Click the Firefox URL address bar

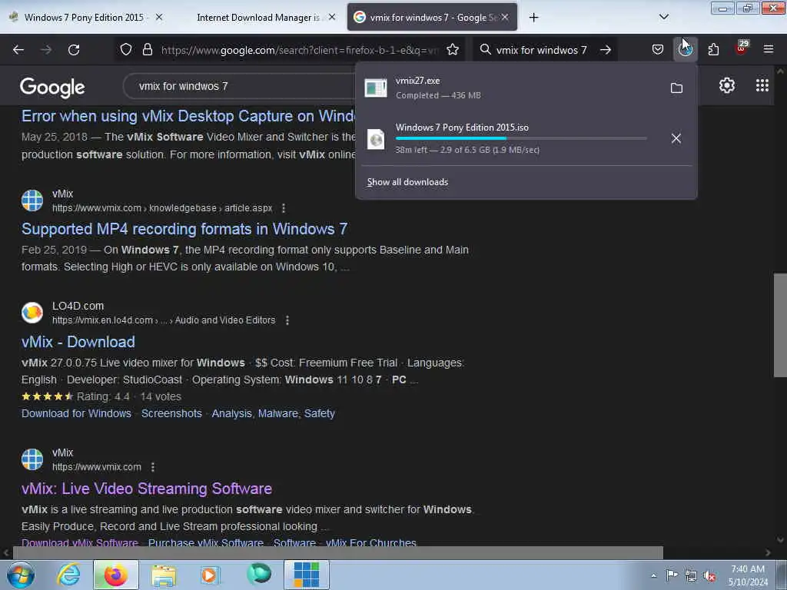[x=300, y=50]
